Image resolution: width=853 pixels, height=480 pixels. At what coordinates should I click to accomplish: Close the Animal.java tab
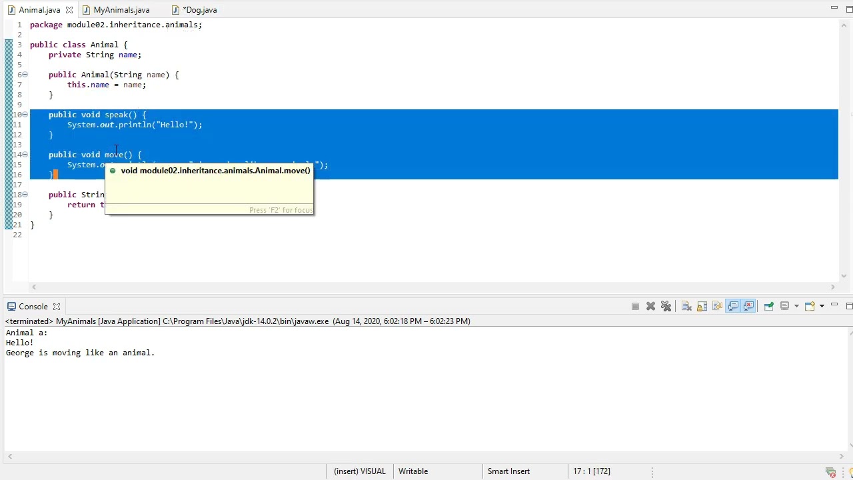point(69,10)
